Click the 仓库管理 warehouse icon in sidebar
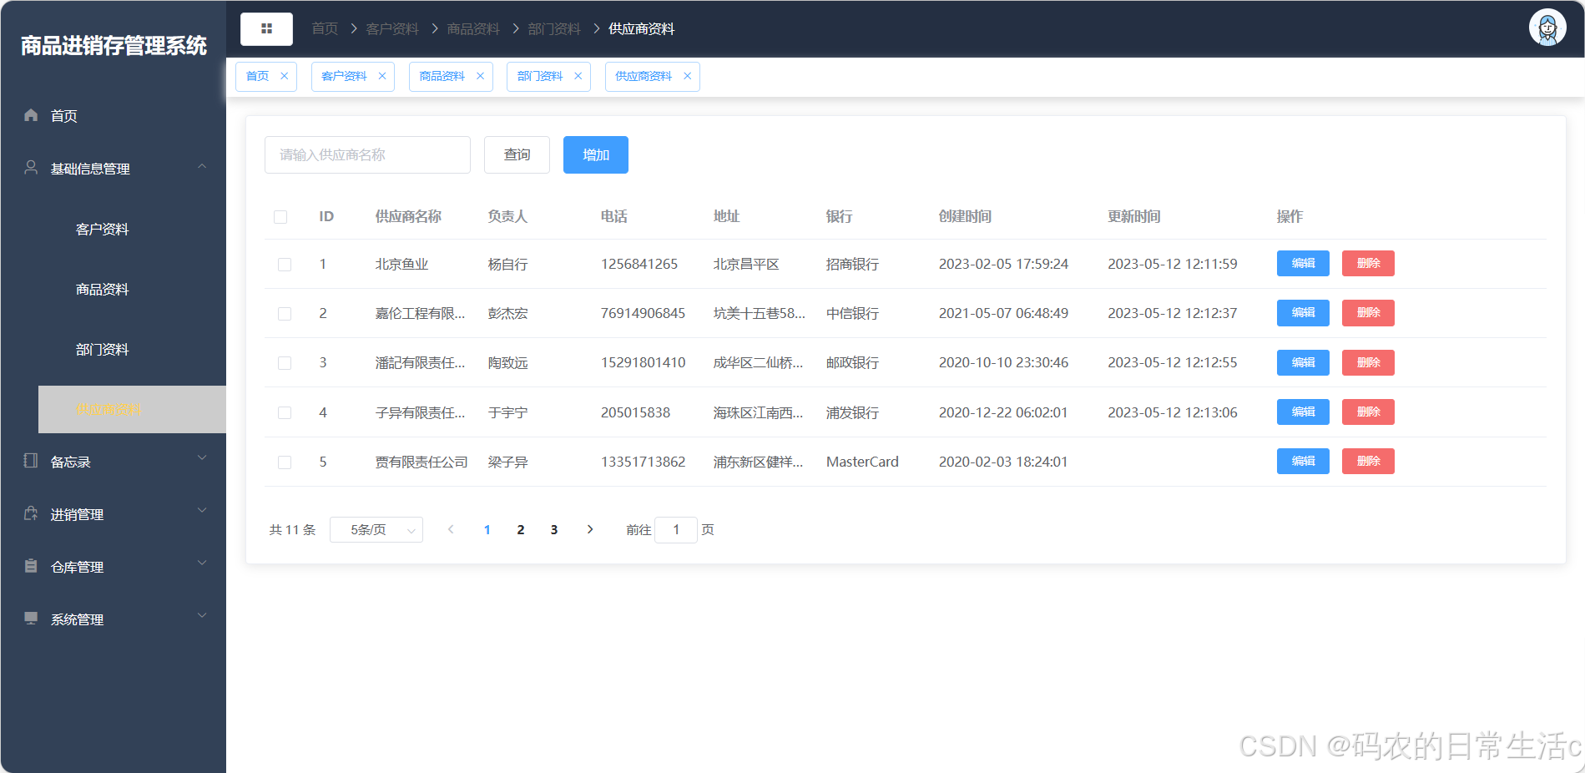 [30, 566]
